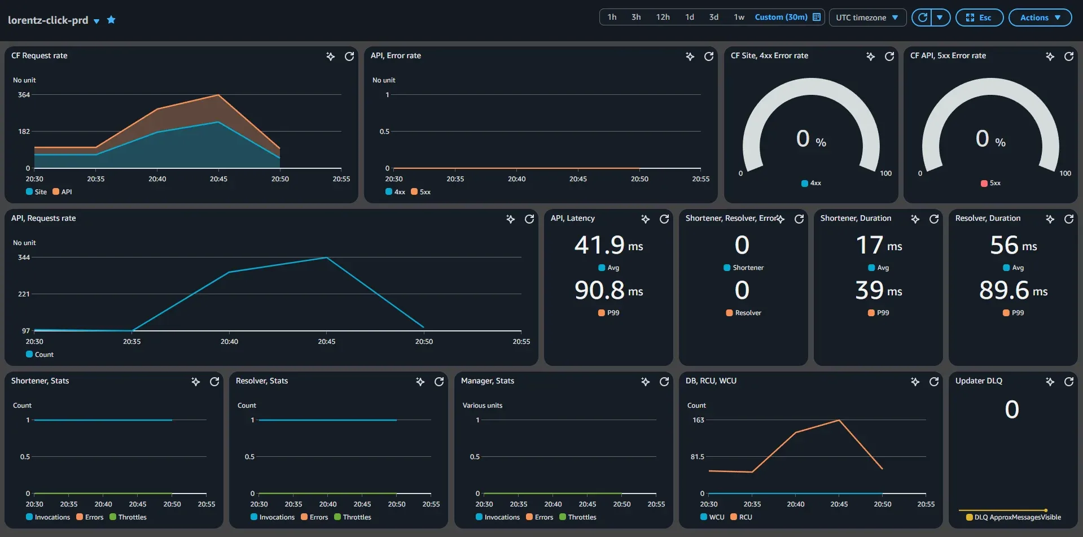Open AI insights for Updater DLQ

click(1050, 382)
